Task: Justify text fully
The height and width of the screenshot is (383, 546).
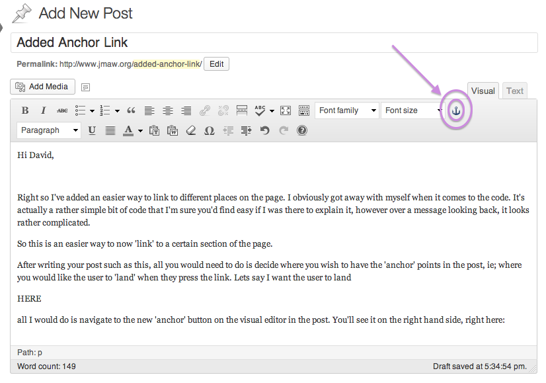Action: [110, 131]
